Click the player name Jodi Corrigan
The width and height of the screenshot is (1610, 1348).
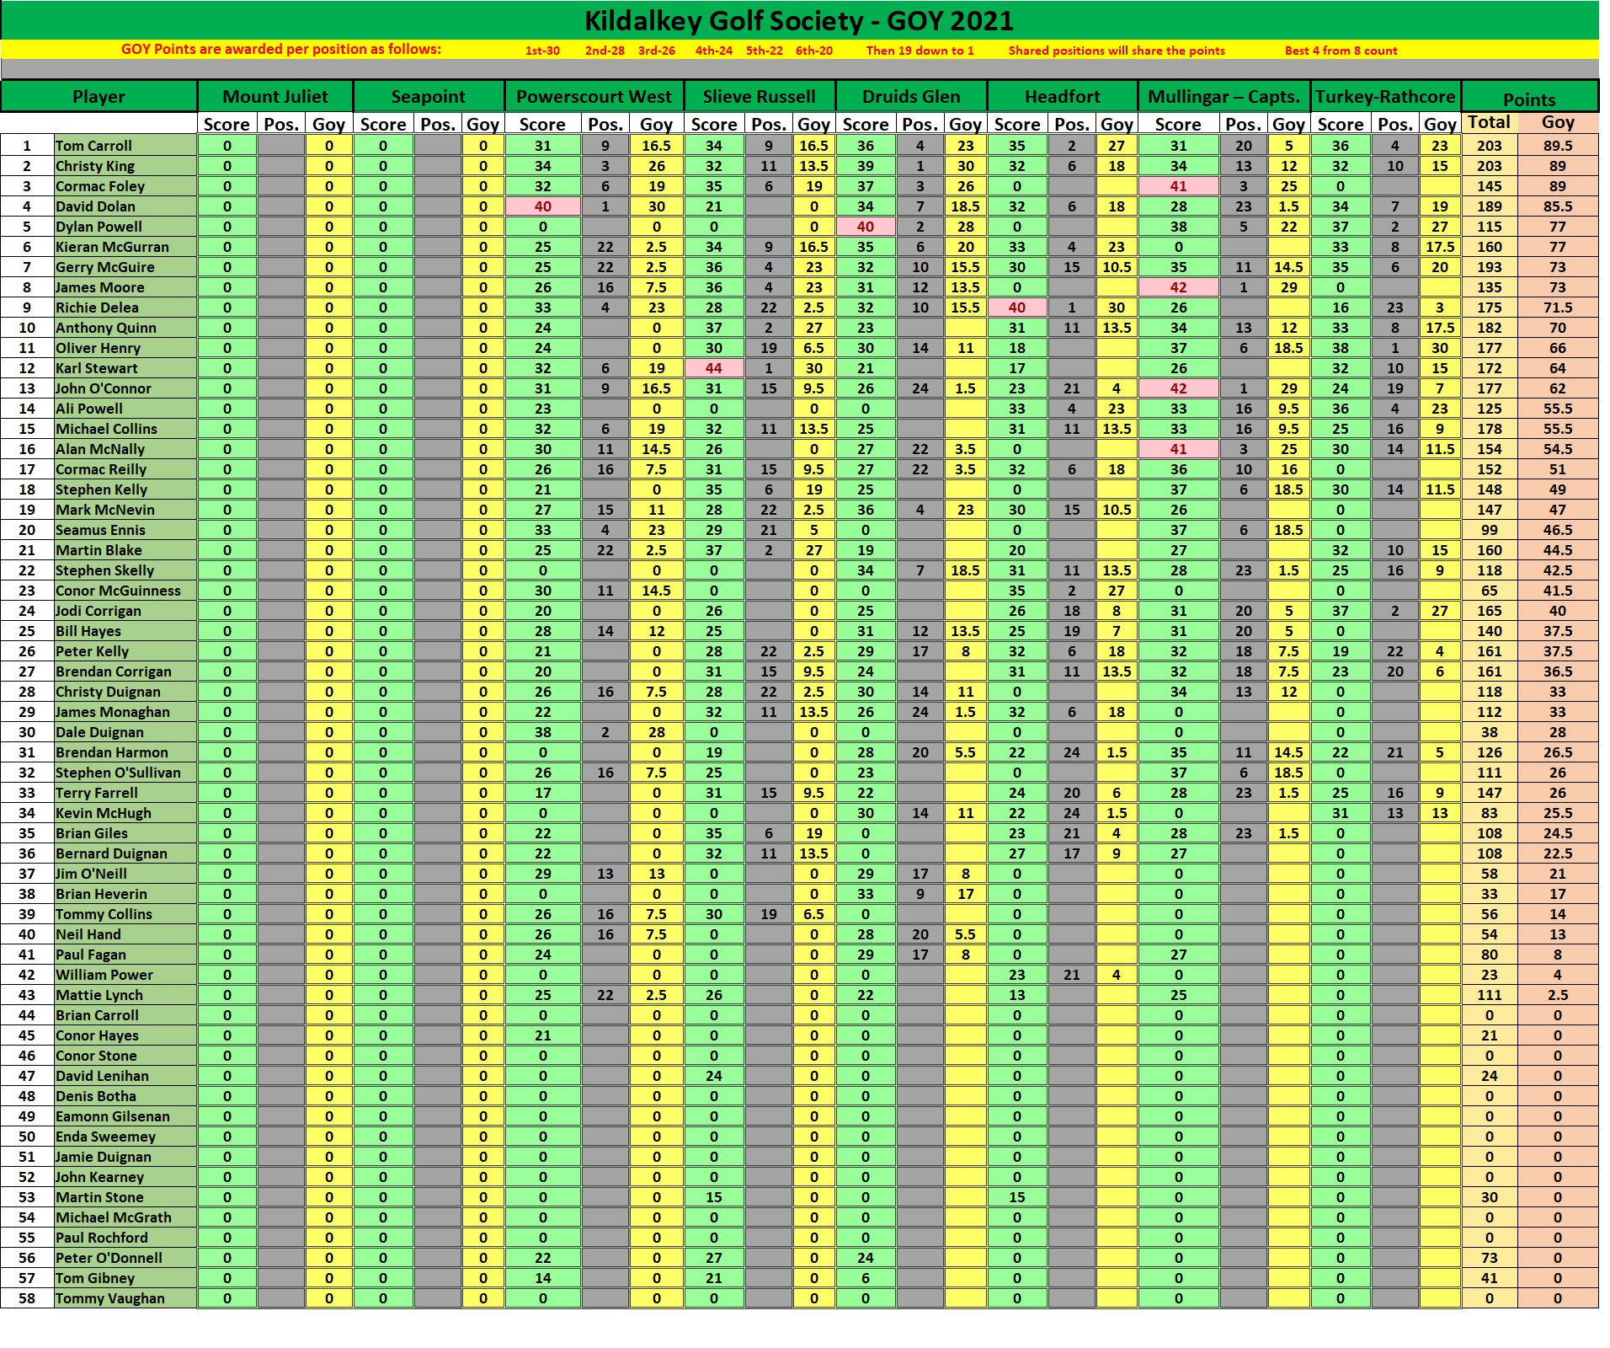pos(99,611)
